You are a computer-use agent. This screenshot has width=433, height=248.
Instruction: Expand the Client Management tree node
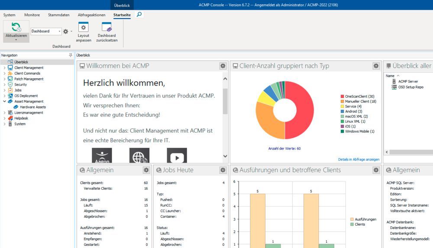[x=4, y=68]
